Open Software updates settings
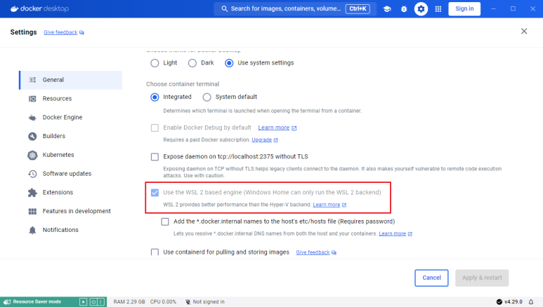543x307 pixels. click(x=71, y=174)
